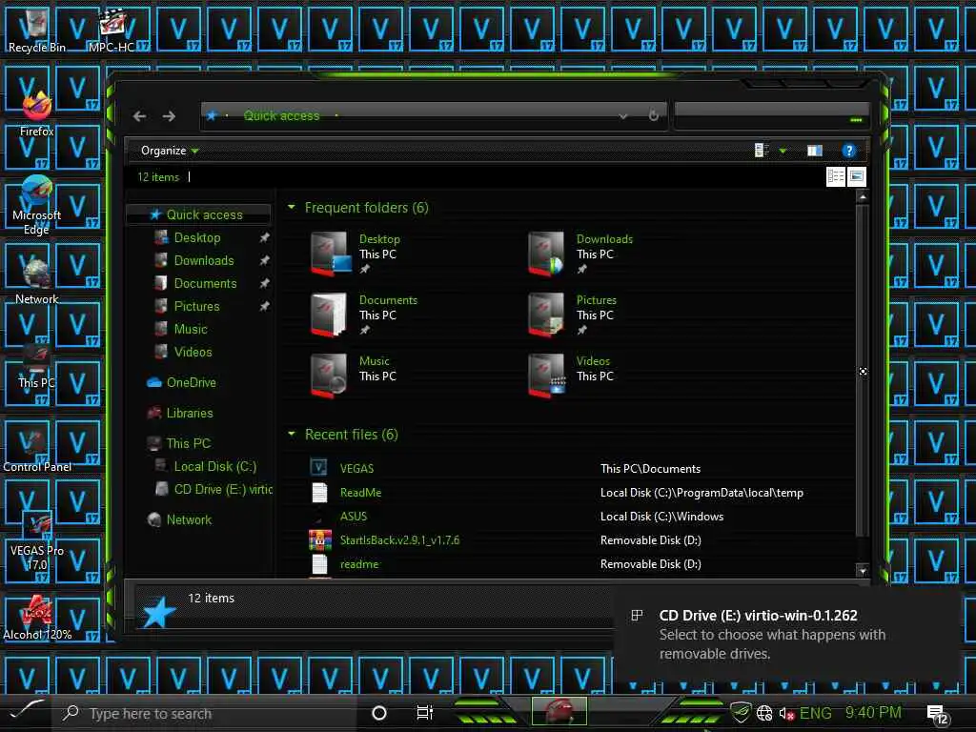
Task: Select Local Disk (C:) in navigation pane
Action: (214, 467)
